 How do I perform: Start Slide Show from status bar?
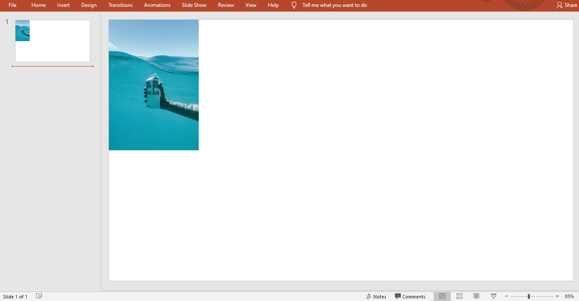tap(493, 296)
